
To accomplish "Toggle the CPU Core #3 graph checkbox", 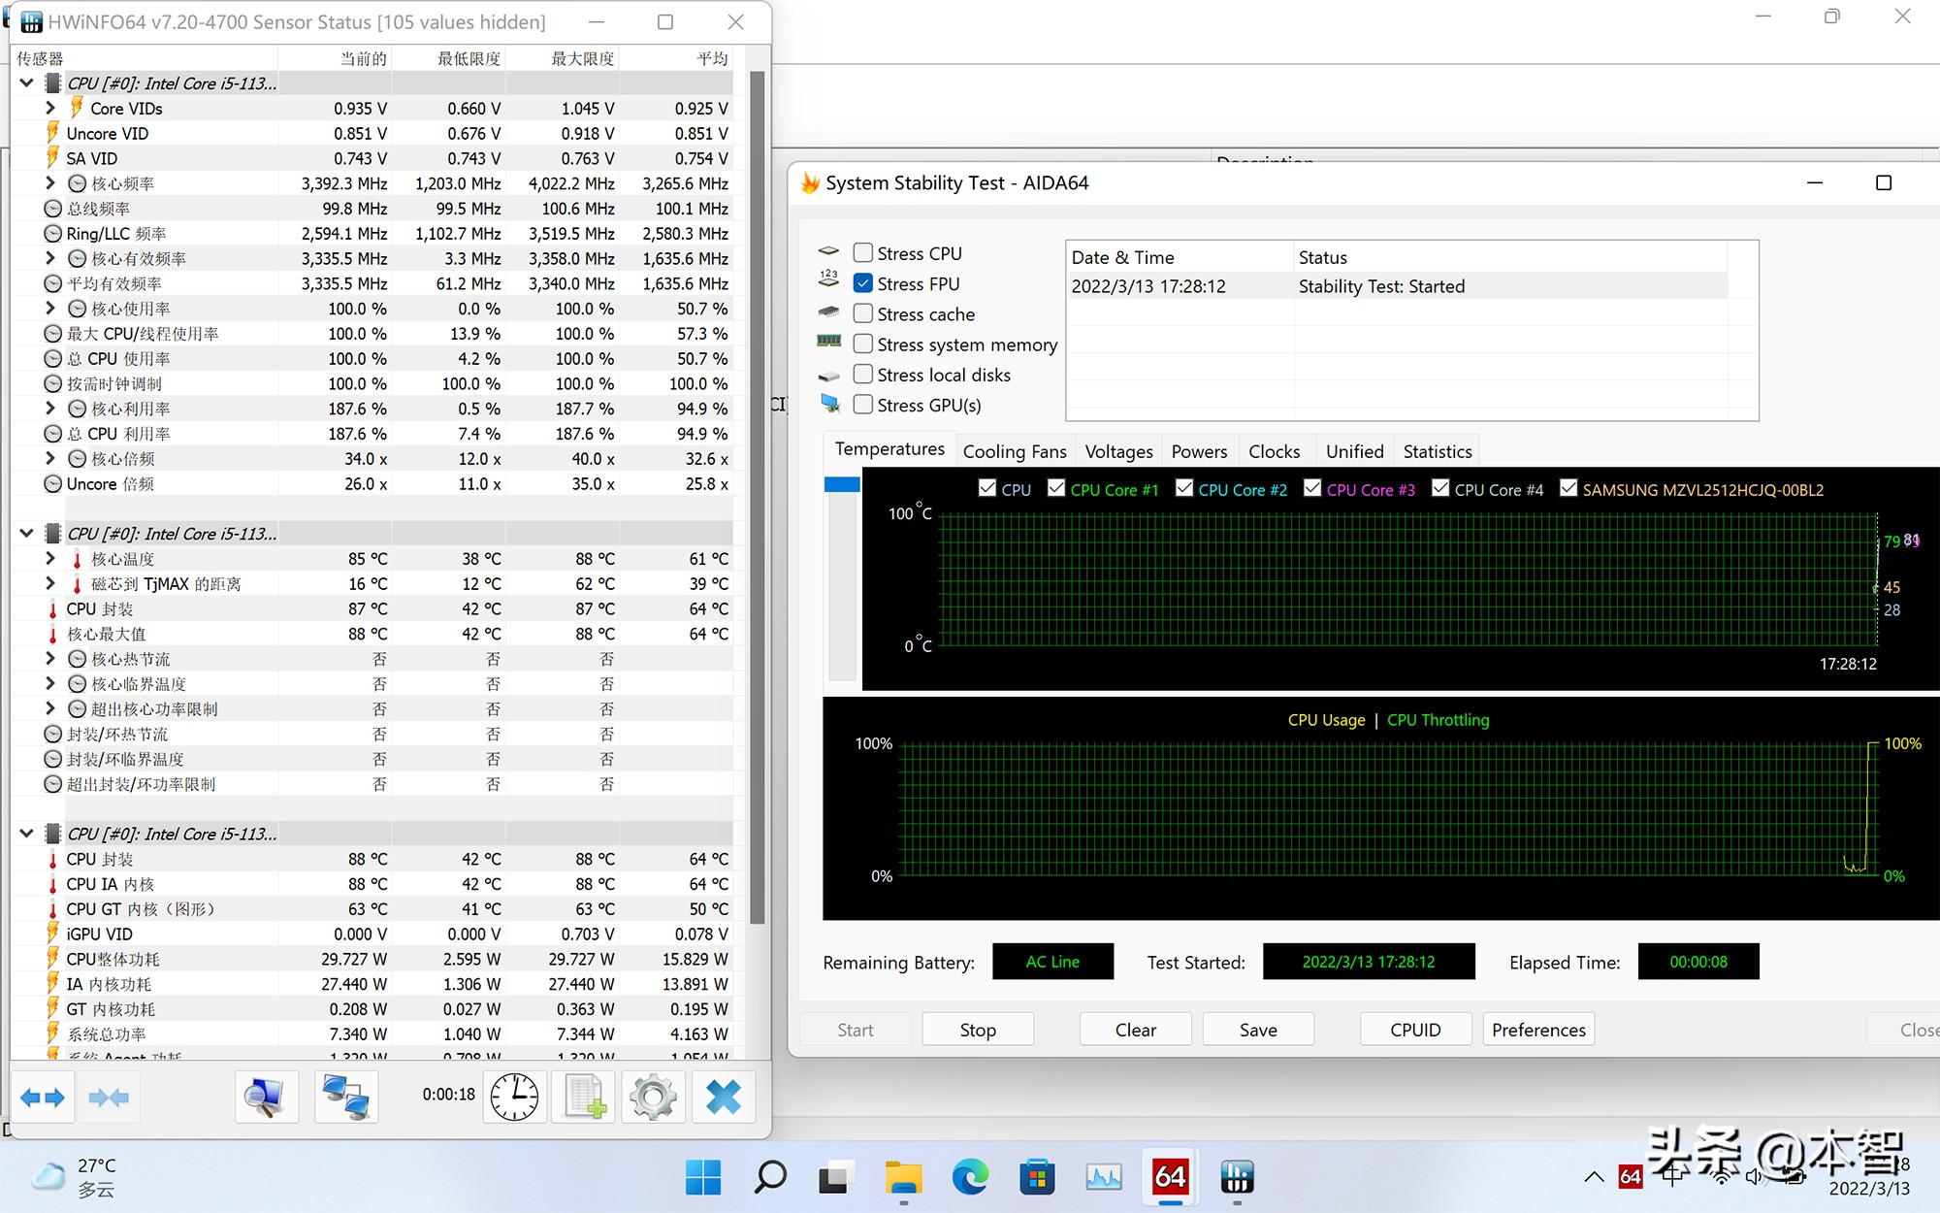I will pyautogui.click(x=1312, y=488).
